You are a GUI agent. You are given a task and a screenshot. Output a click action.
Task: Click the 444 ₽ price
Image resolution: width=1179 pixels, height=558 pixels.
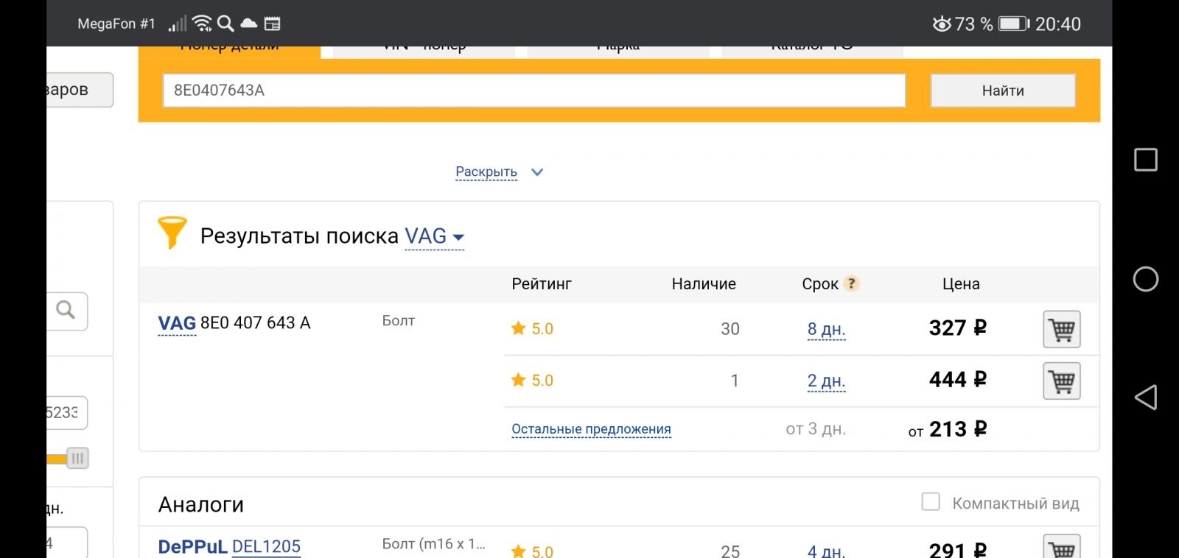point(957,380)
